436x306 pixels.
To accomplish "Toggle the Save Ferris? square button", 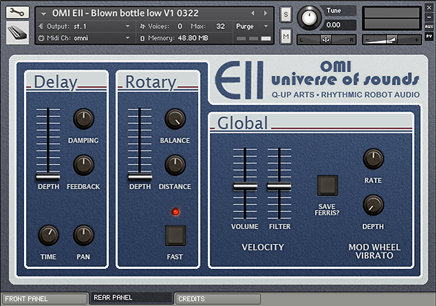I will tap(327, 186).
